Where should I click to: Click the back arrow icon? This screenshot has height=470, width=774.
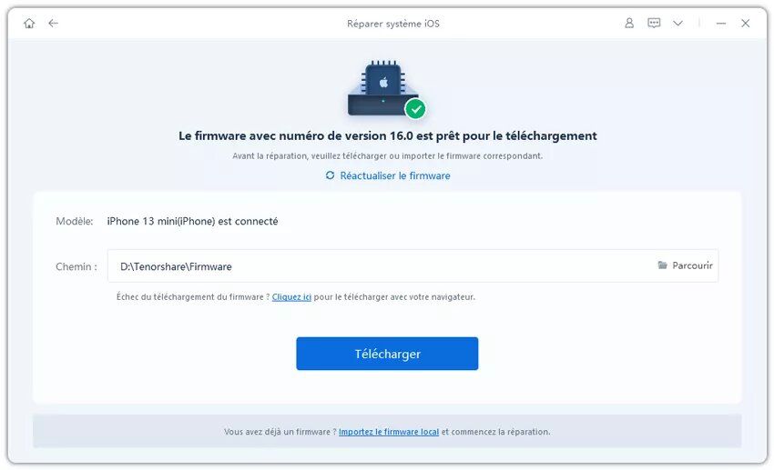(54, 23)
